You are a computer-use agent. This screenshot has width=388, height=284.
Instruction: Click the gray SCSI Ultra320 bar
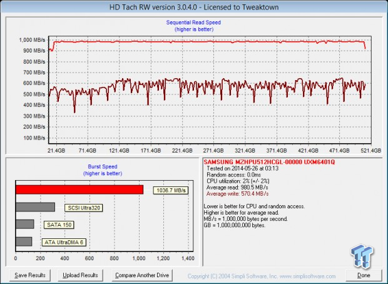click(x=35, y=207)
